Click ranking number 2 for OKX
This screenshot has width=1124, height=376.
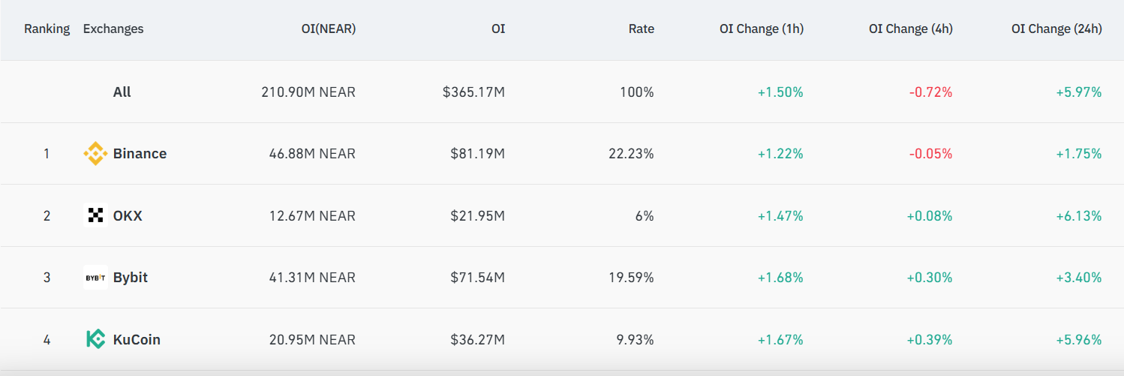[47, 215]
